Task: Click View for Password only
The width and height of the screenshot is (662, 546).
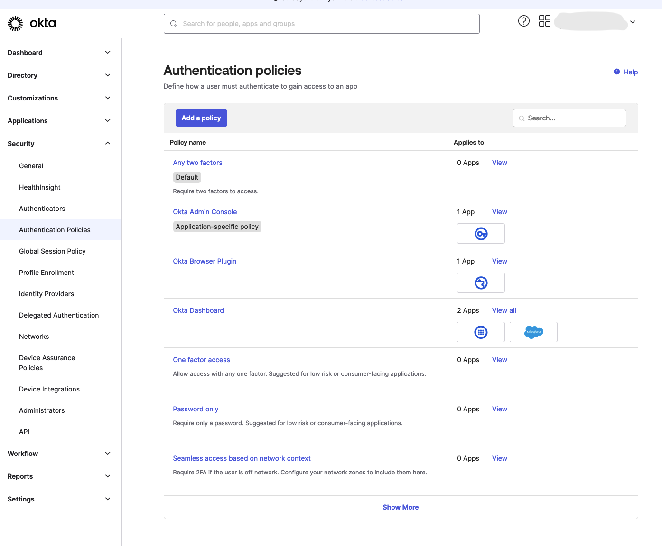Action: 500,409
